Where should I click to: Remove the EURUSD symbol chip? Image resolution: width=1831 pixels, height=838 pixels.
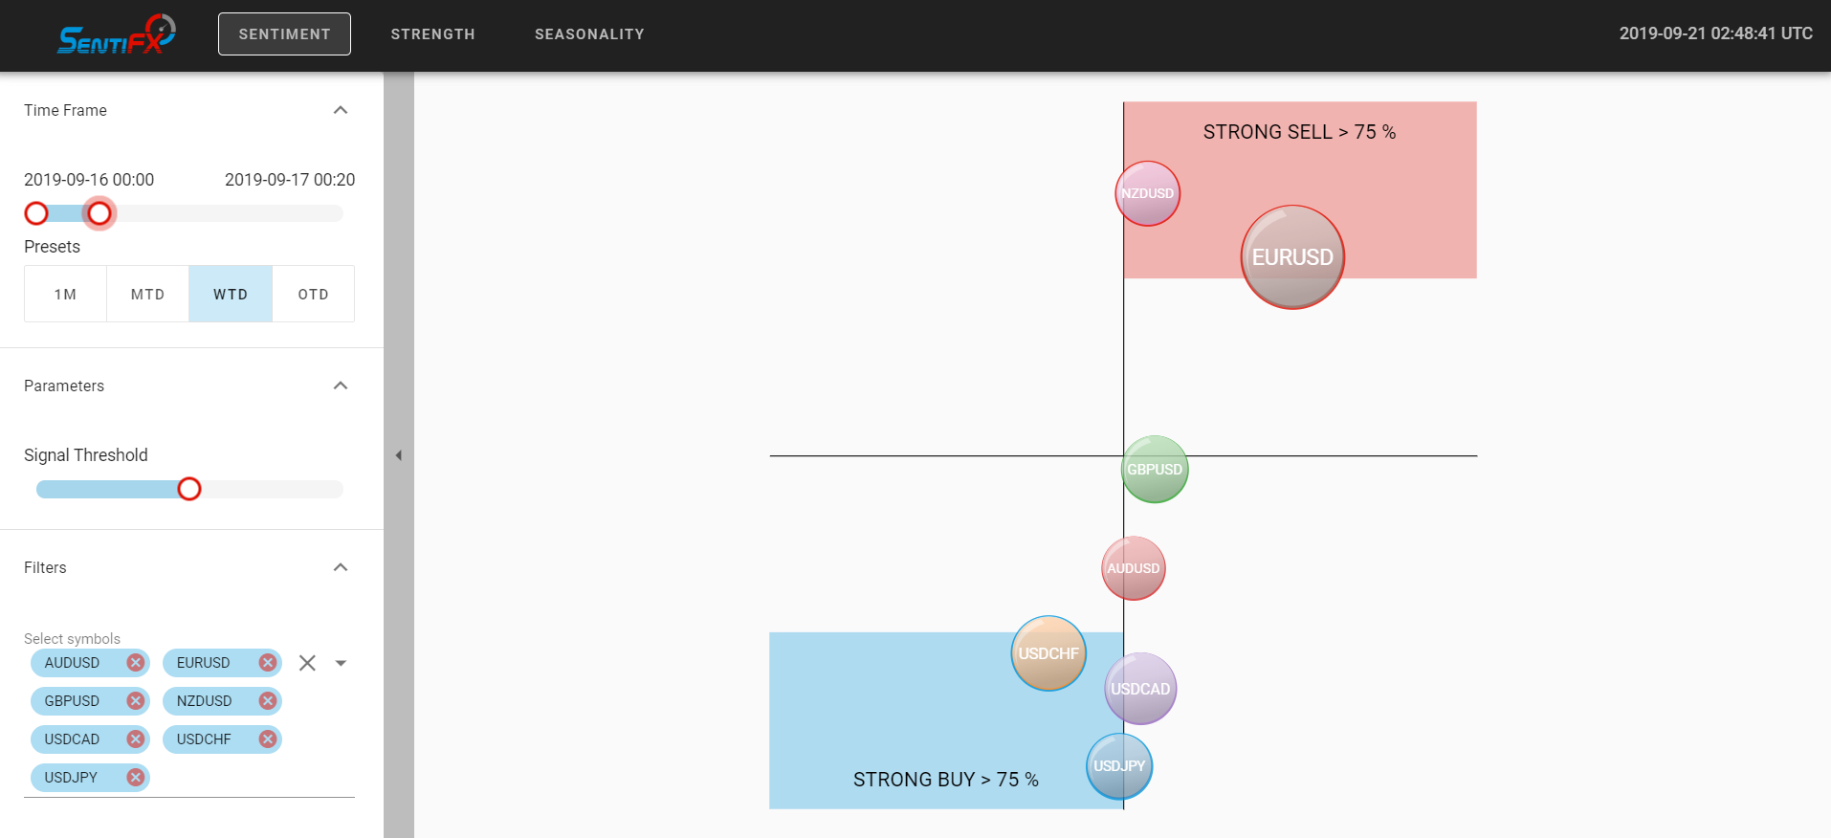tap(268, 663)
